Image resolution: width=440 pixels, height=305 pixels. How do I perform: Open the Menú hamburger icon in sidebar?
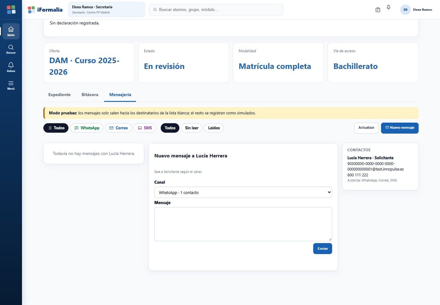point(11,85)
